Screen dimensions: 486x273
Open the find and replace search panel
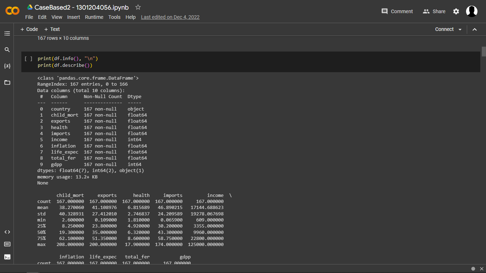pos(7,50)
